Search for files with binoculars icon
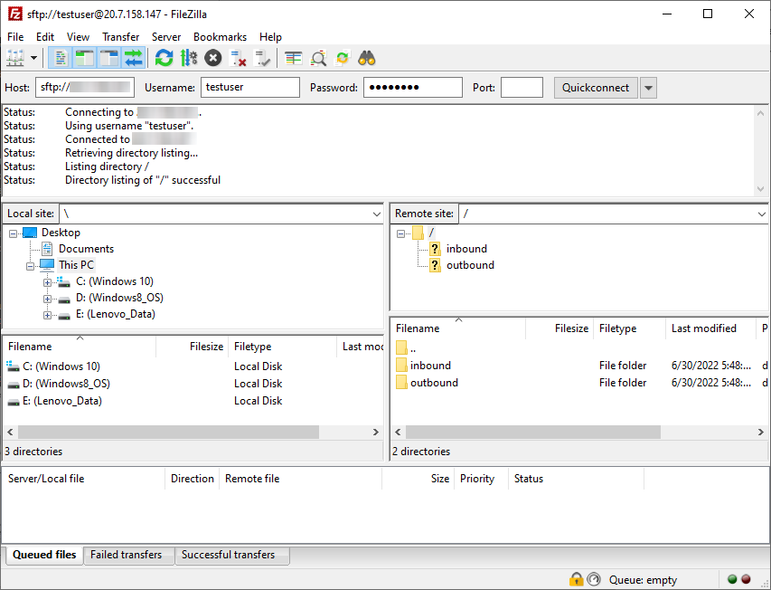The image size is (771, 590). click(367, 58)
